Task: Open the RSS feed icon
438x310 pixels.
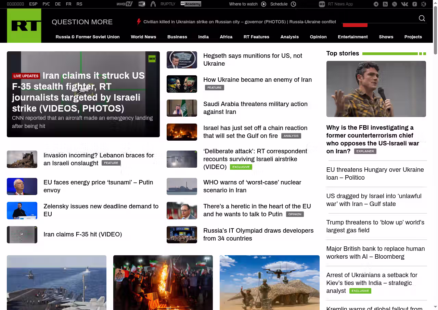Action: [x=385, y=4]
